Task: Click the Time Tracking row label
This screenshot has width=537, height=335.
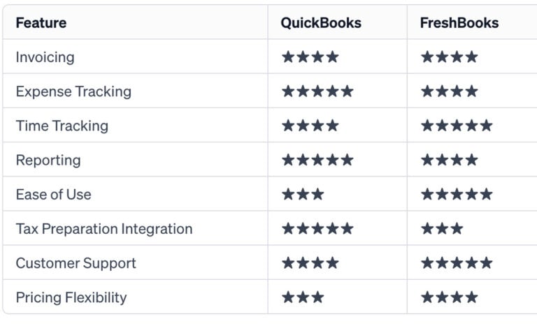Action: [62, 126]
